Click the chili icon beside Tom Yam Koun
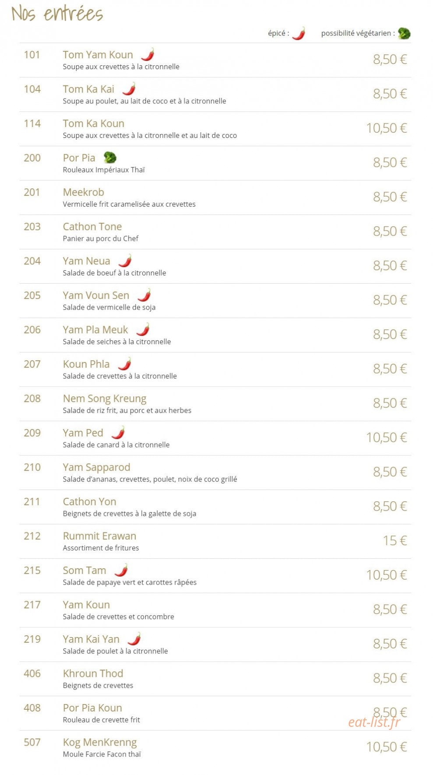This screenshot has height=775, width=433. (x=148, y=54)
